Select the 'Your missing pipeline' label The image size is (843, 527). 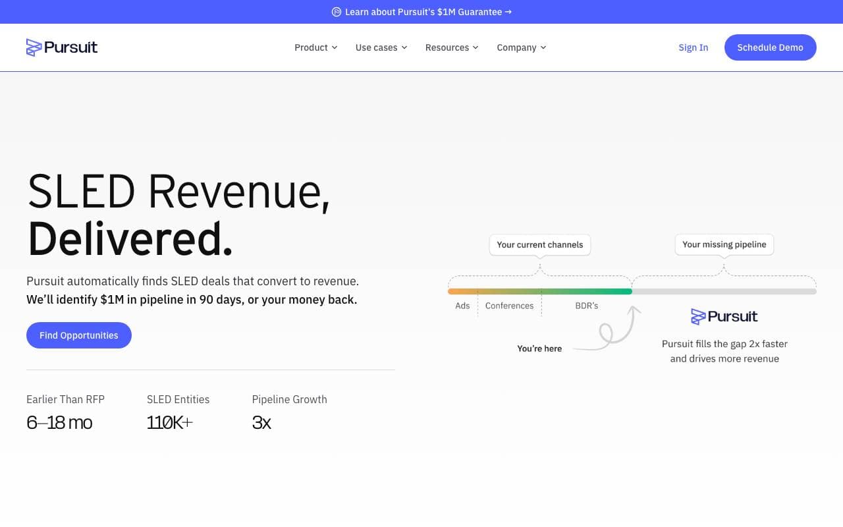(x=724, y=244)
